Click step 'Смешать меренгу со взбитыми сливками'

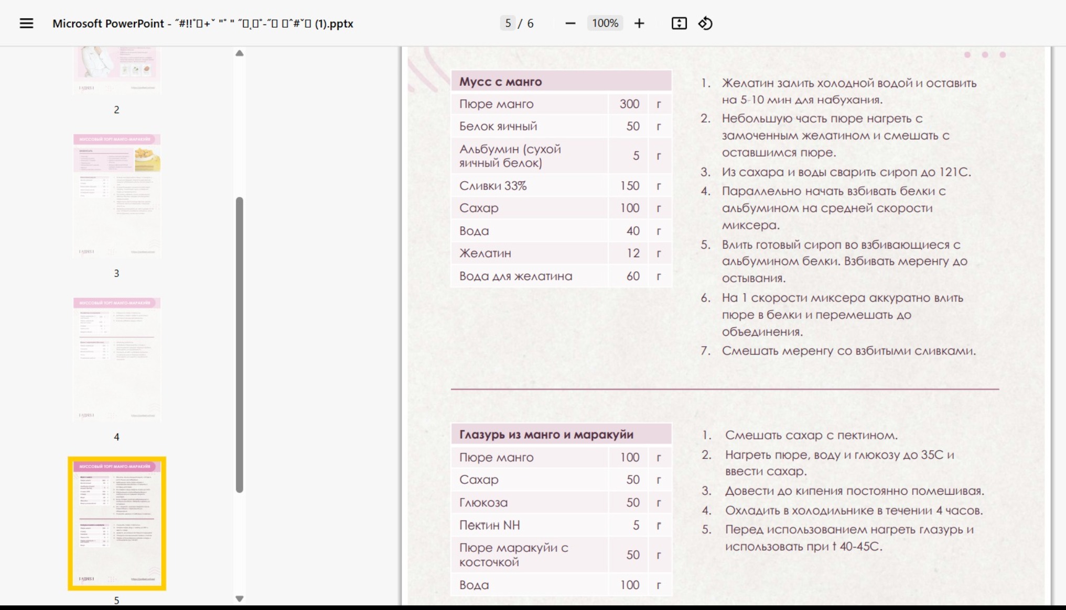(848, 351)
